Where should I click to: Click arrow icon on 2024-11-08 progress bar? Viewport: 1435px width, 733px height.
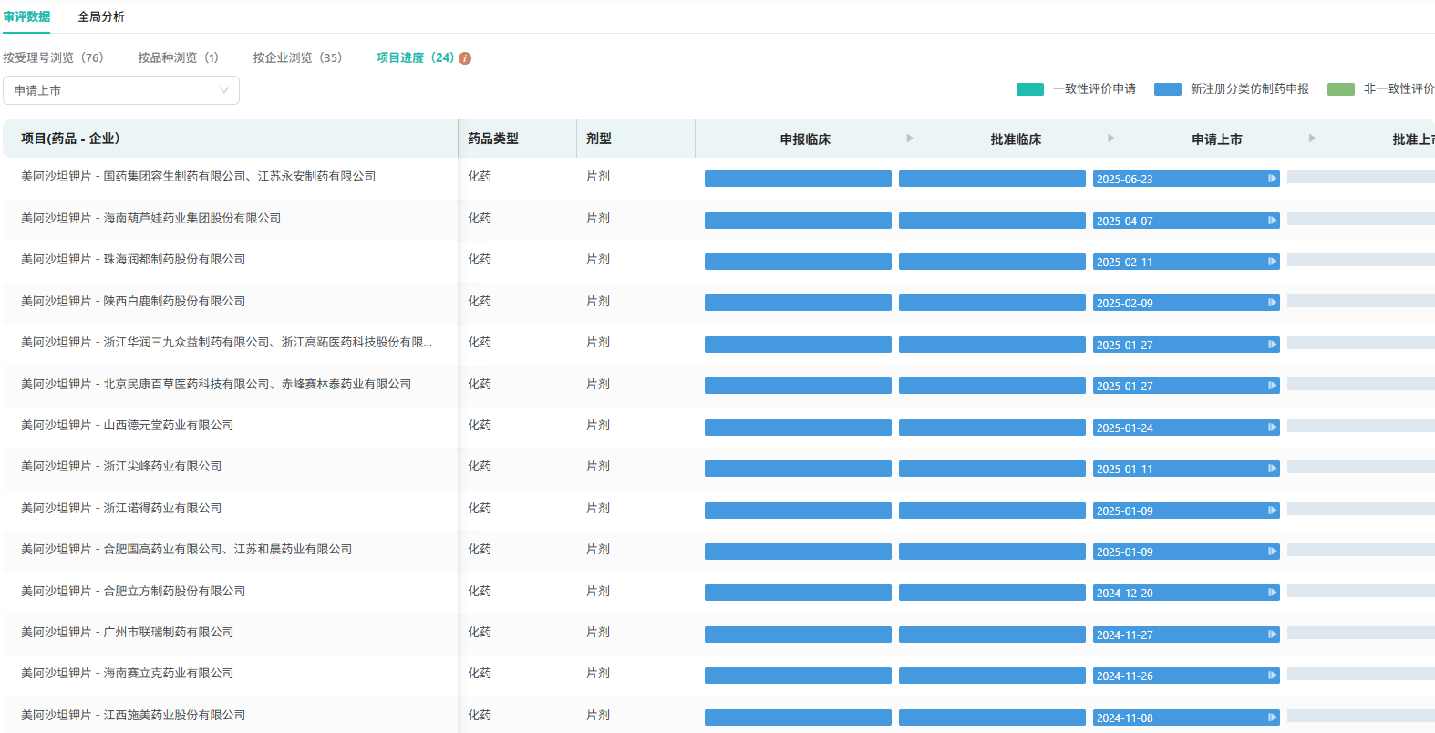tap(1272, 718)
